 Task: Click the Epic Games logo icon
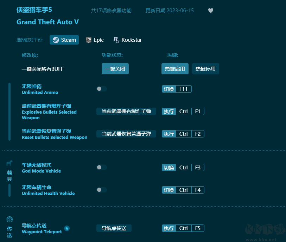[x=89, y=40]
